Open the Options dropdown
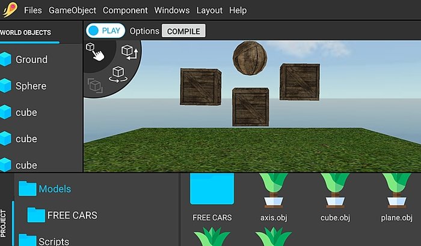421x246 pixels. [144, 31]
